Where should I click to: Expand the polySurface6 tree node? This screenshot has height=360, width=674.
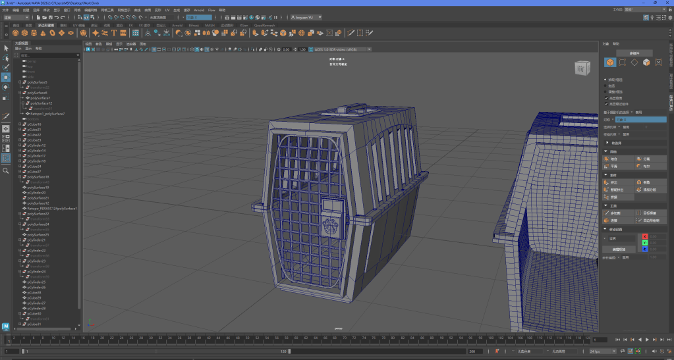[x=19, y=93]
